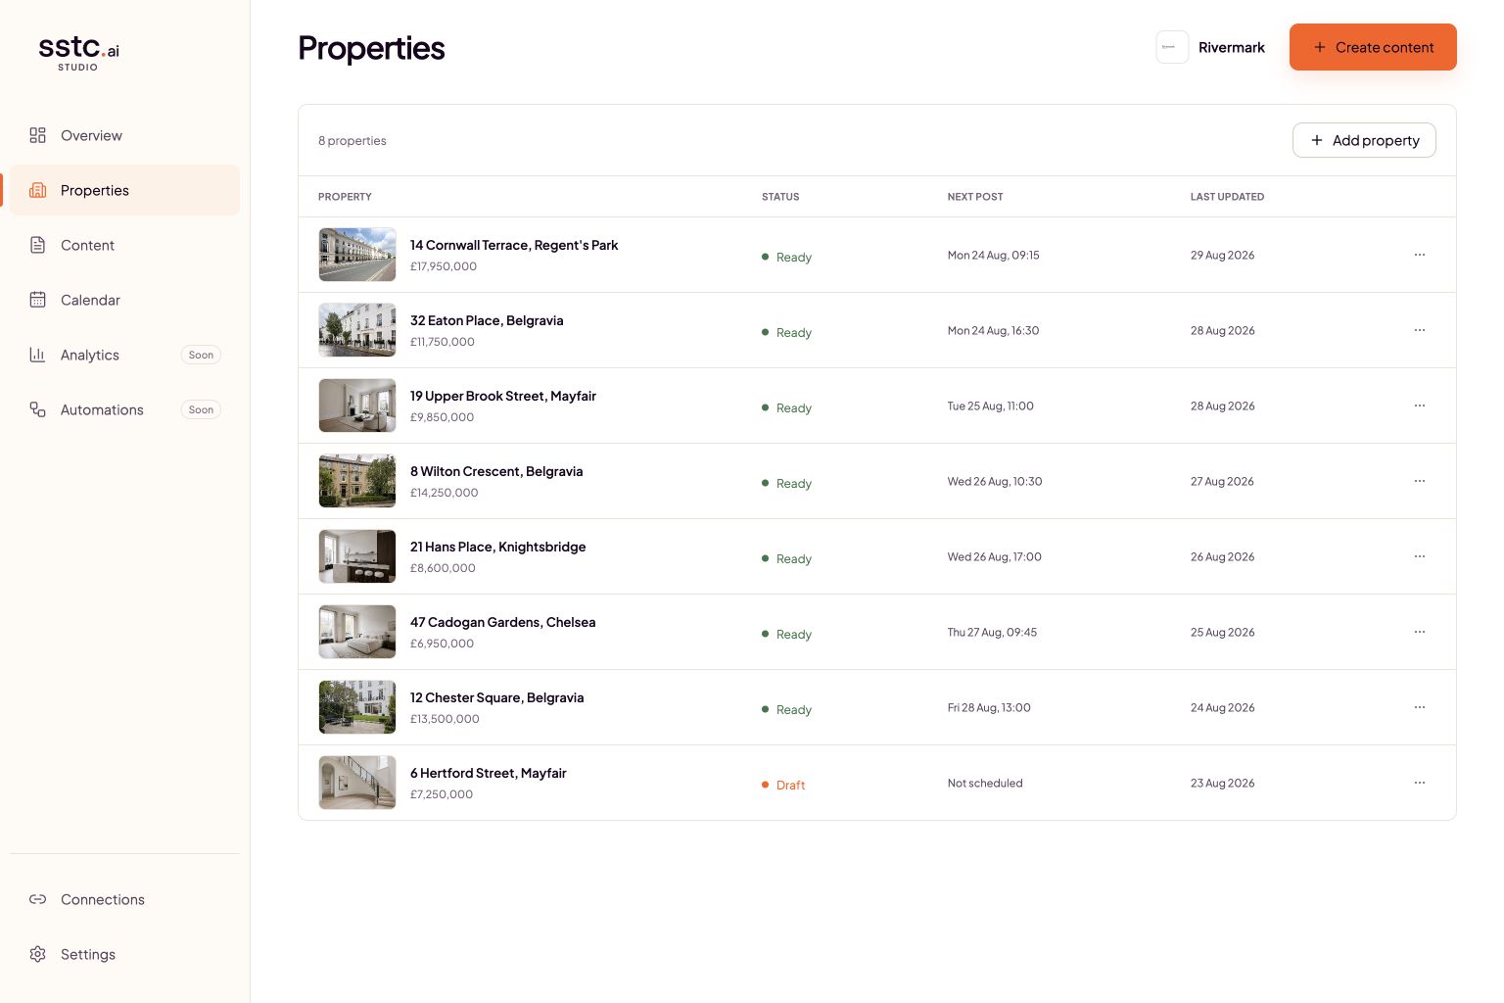This screenshot has height=1003, width=1504.
Task: Click the Automations icon in sidebar
Action: pos(37,409)
